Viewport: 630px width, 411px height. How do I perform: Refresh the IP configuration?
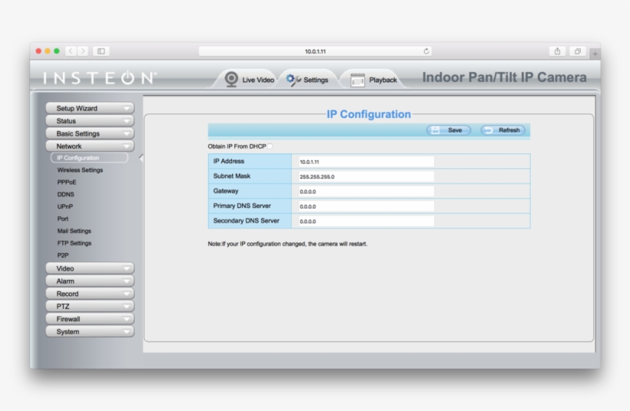coord(502,130)
